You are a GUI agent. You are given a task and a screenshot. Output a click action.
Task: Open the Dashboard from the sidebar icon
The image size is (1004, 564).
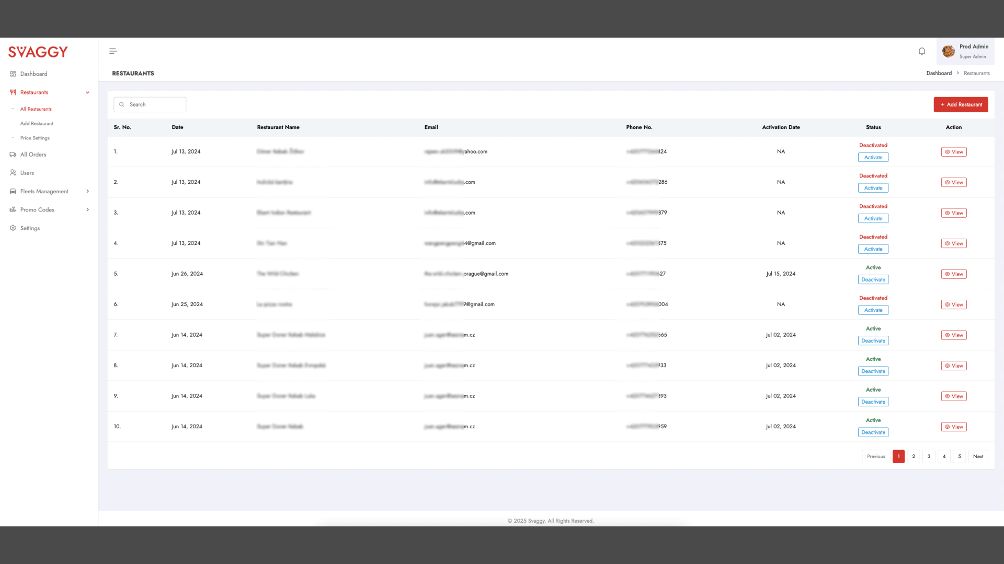pyautogui.click(x=13, y=74)
